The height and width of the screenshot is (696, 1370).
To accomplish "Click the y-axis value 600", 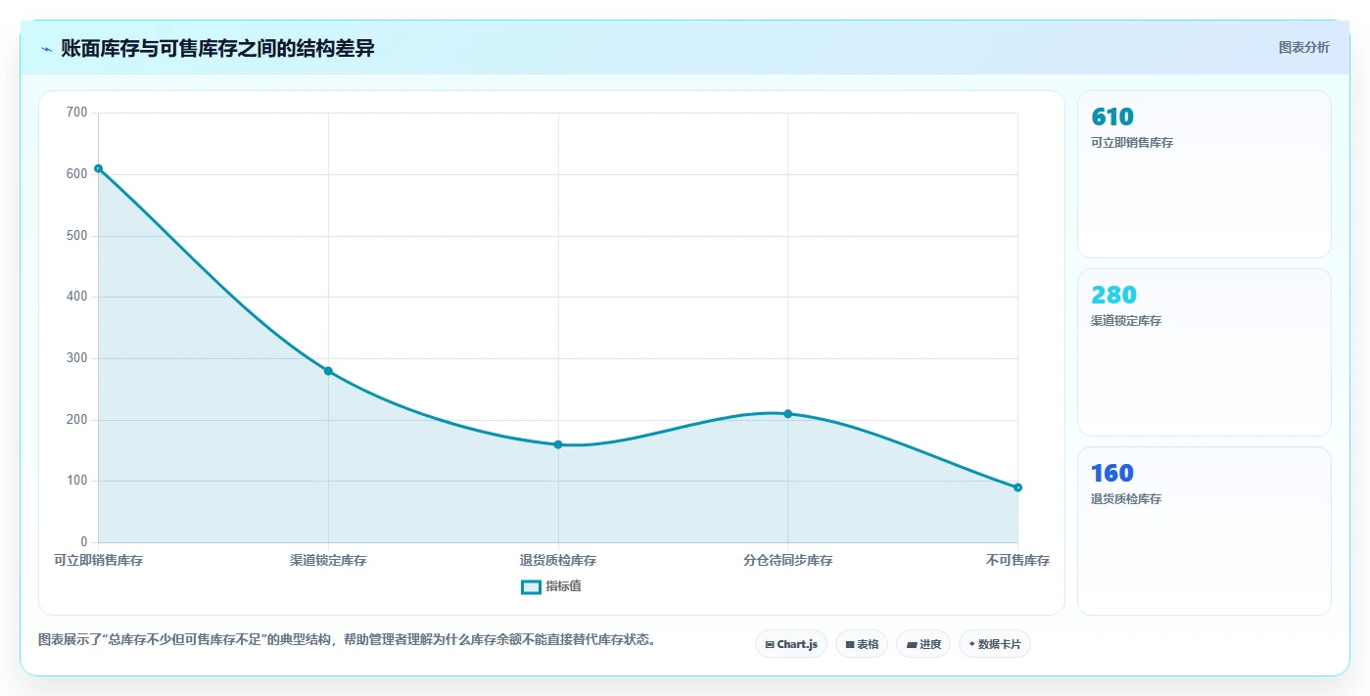I will coord(77,174).
